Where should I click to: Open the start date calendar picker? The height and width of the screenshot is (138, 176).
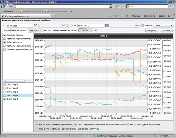pyautogui.click(x=35, y=25)
